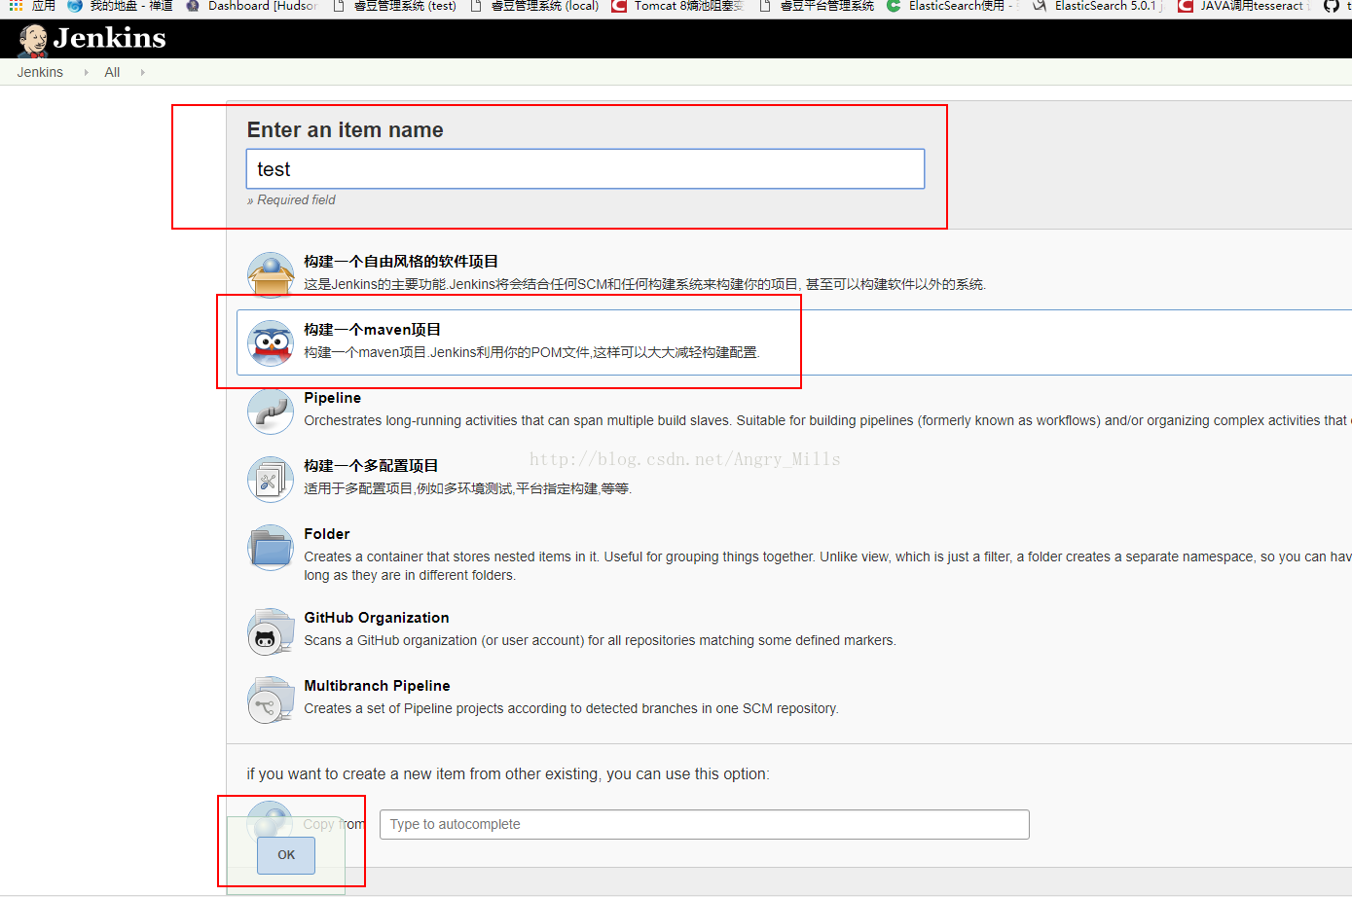Choose the Folder item type title
This screenshot has height=897, width=1352.
tap(326, 534)
